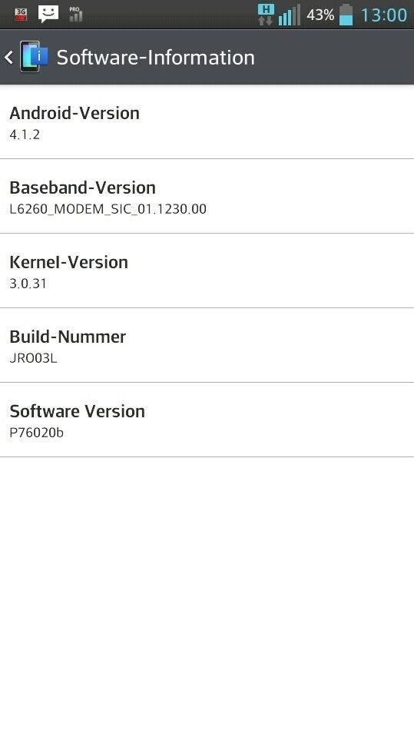This screenshot has width=414, height=737.
Task: Select the Software Version entry
Action: pos(207,420)
